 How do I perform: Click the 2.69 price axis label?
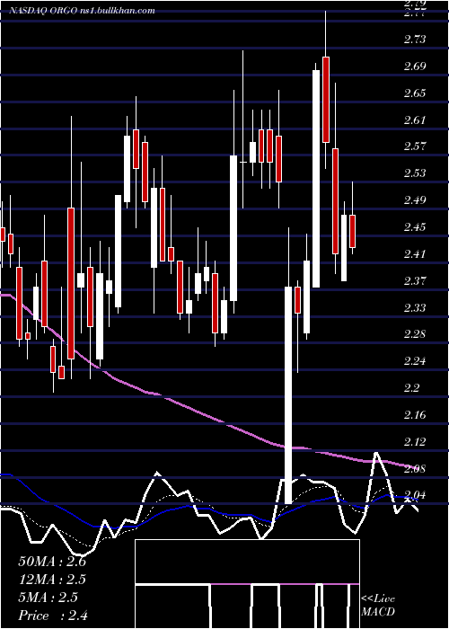(x=415, y=66)
